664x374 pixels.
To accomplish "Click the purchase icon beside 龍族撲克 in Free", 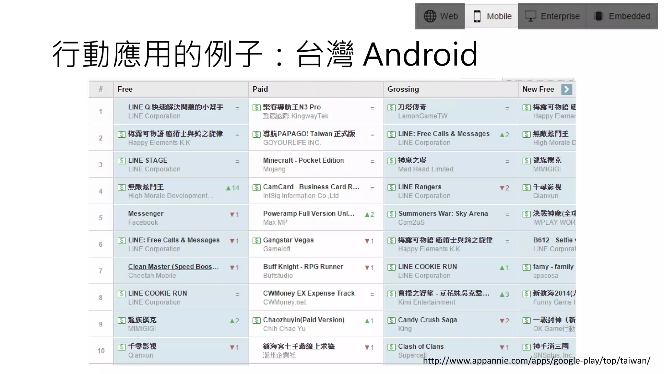I will pos(122,320).
